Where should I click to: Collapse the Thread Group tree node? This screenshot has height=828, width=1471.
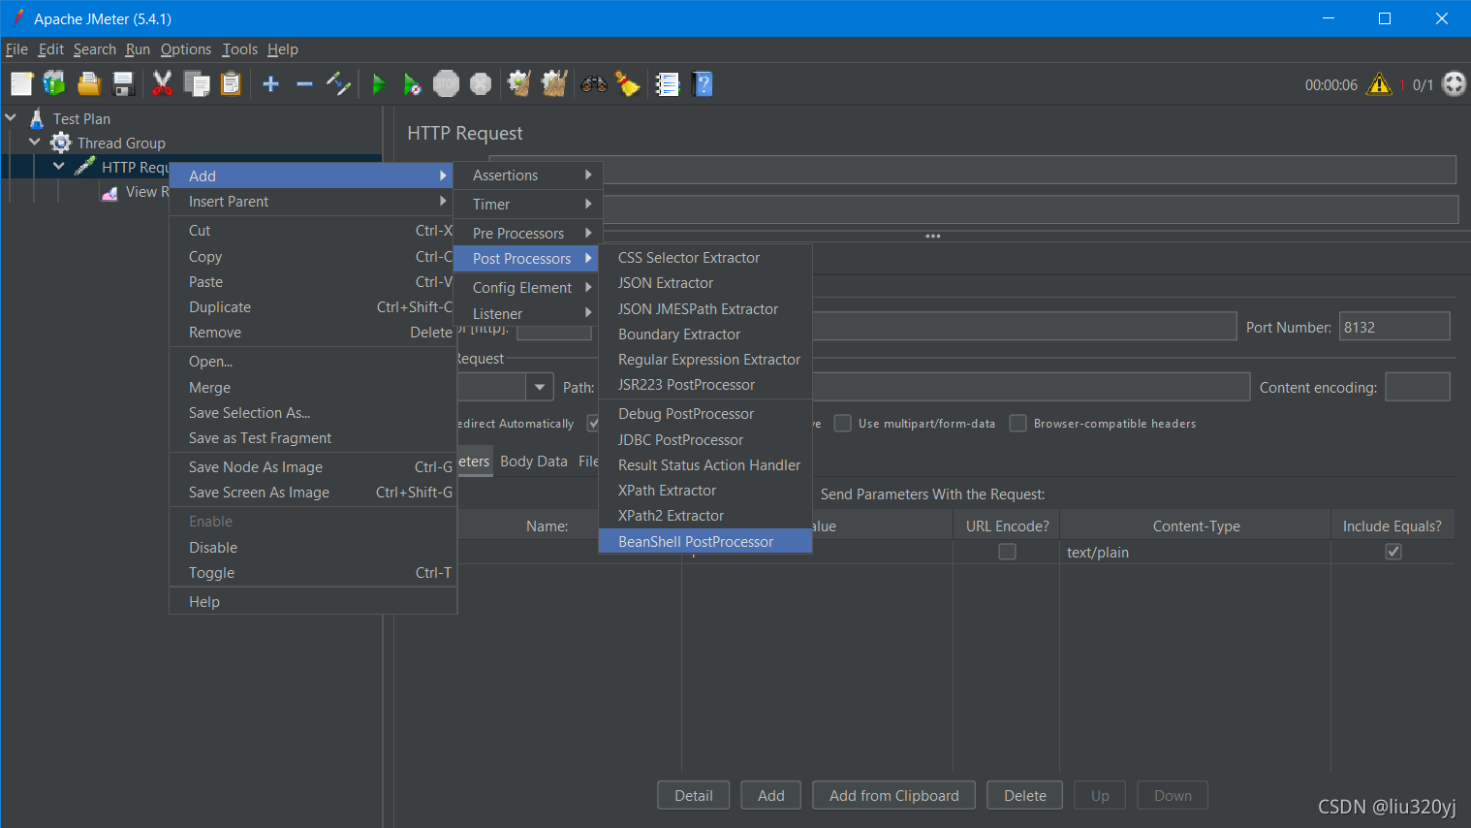(35, 143)
